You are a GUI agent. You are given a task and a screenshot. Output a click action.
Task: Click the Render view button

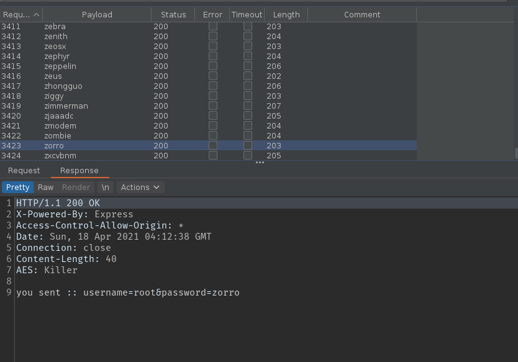pos(76,187)
